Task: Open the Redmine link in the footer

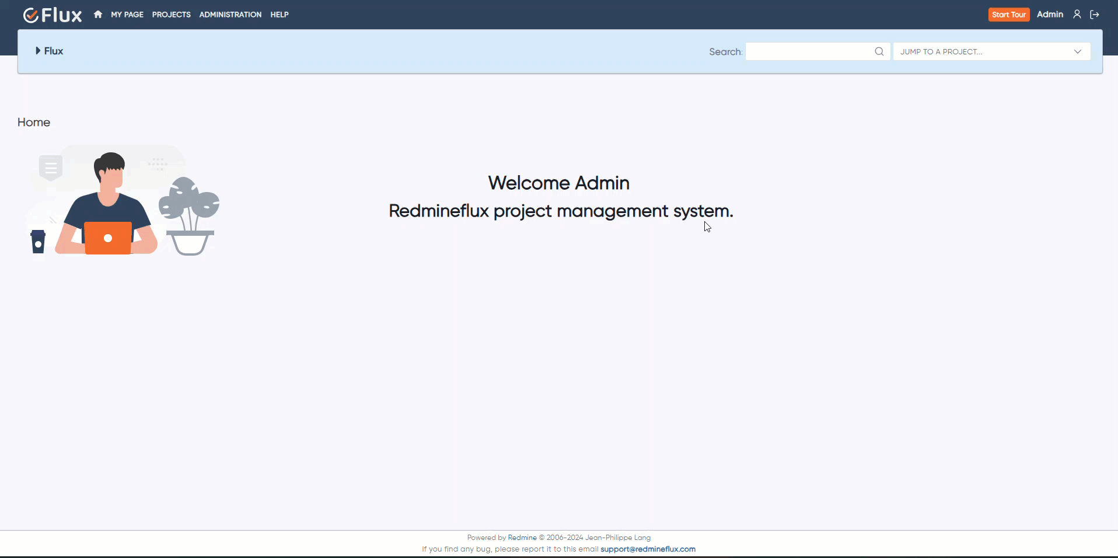Action: (x=522, y=538)
